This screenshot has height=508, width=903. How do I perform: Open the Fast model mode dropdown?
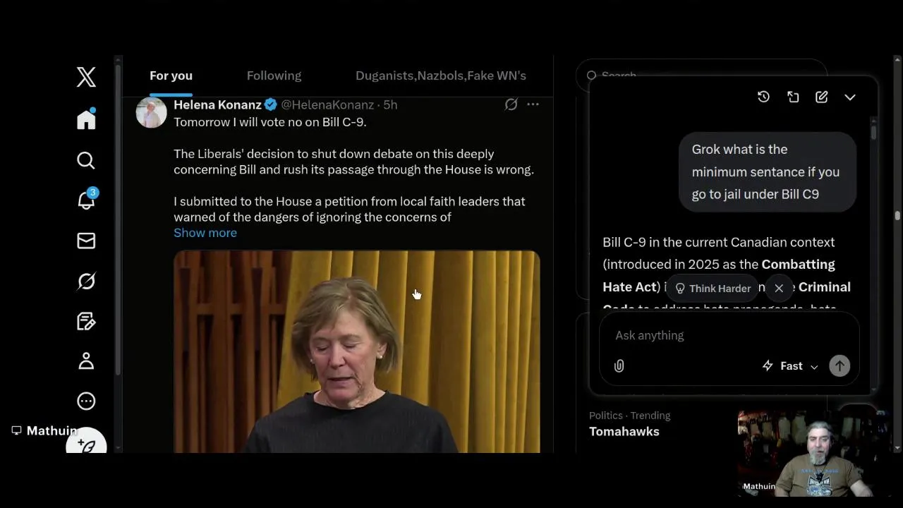[791, 366]
